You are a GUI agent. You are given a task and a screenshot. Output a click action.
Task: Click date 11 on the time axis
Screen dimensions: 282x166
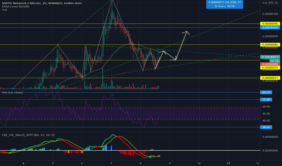click(x=228, y=163)
